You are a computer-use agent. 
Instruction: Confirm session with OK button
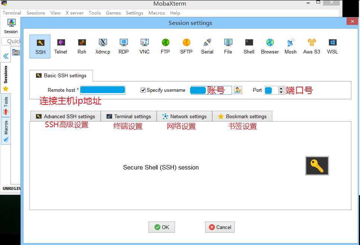162,227
